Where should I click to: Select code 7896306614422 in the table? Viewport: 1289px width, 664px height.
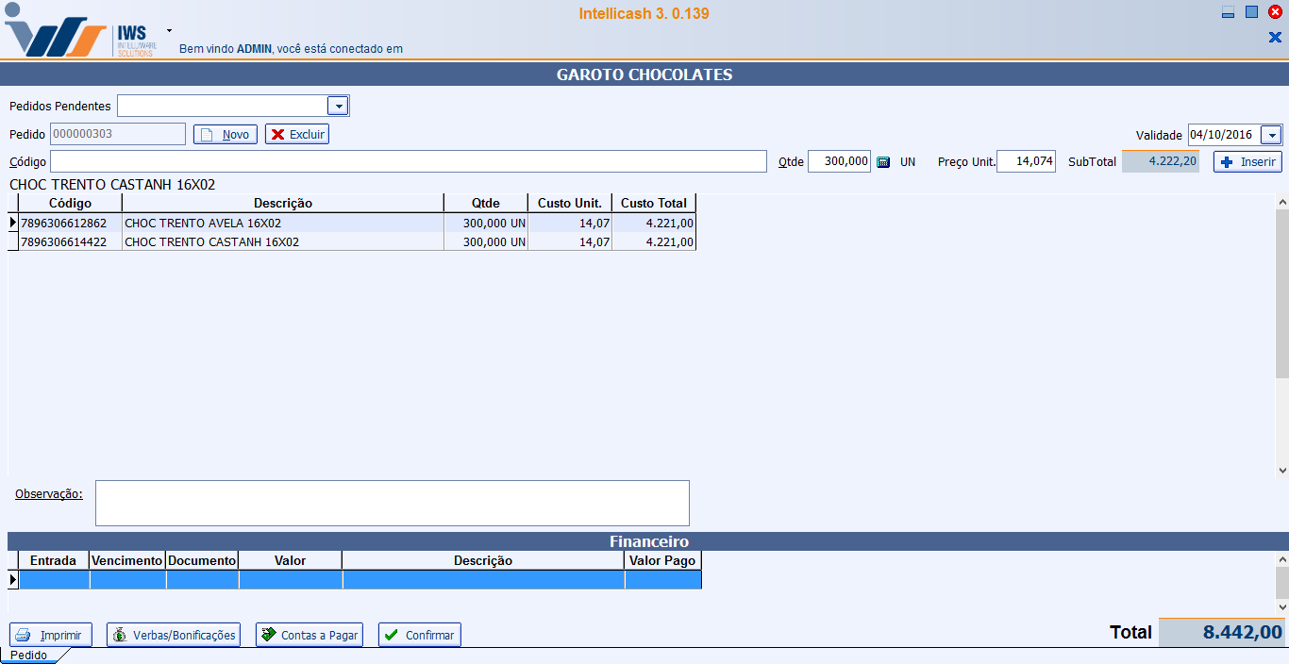[64, 242]
